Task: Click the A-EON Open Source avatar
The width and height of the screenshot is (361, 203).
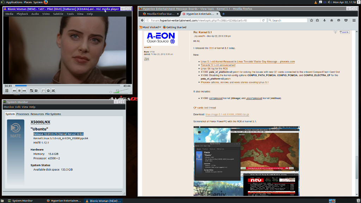Action: coord(161,38)
